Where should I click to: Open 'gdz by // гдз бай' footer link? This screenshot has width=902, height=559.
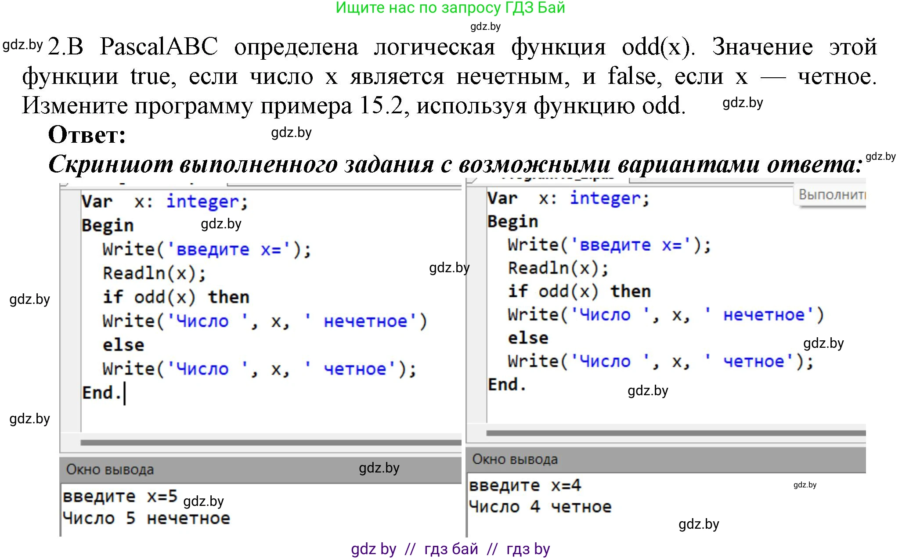(x=450, y=549)
